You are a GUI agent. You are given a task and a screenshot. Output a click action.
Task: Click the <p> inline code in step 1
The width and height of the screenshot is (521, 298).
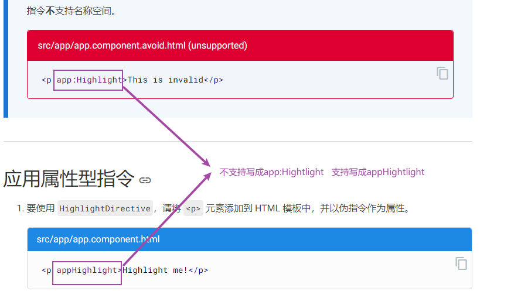click(x=193, y=208)
